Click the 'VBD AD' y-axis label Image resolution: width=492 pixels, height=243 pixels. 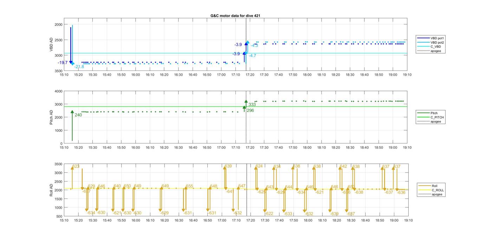(x=52, y=45)
